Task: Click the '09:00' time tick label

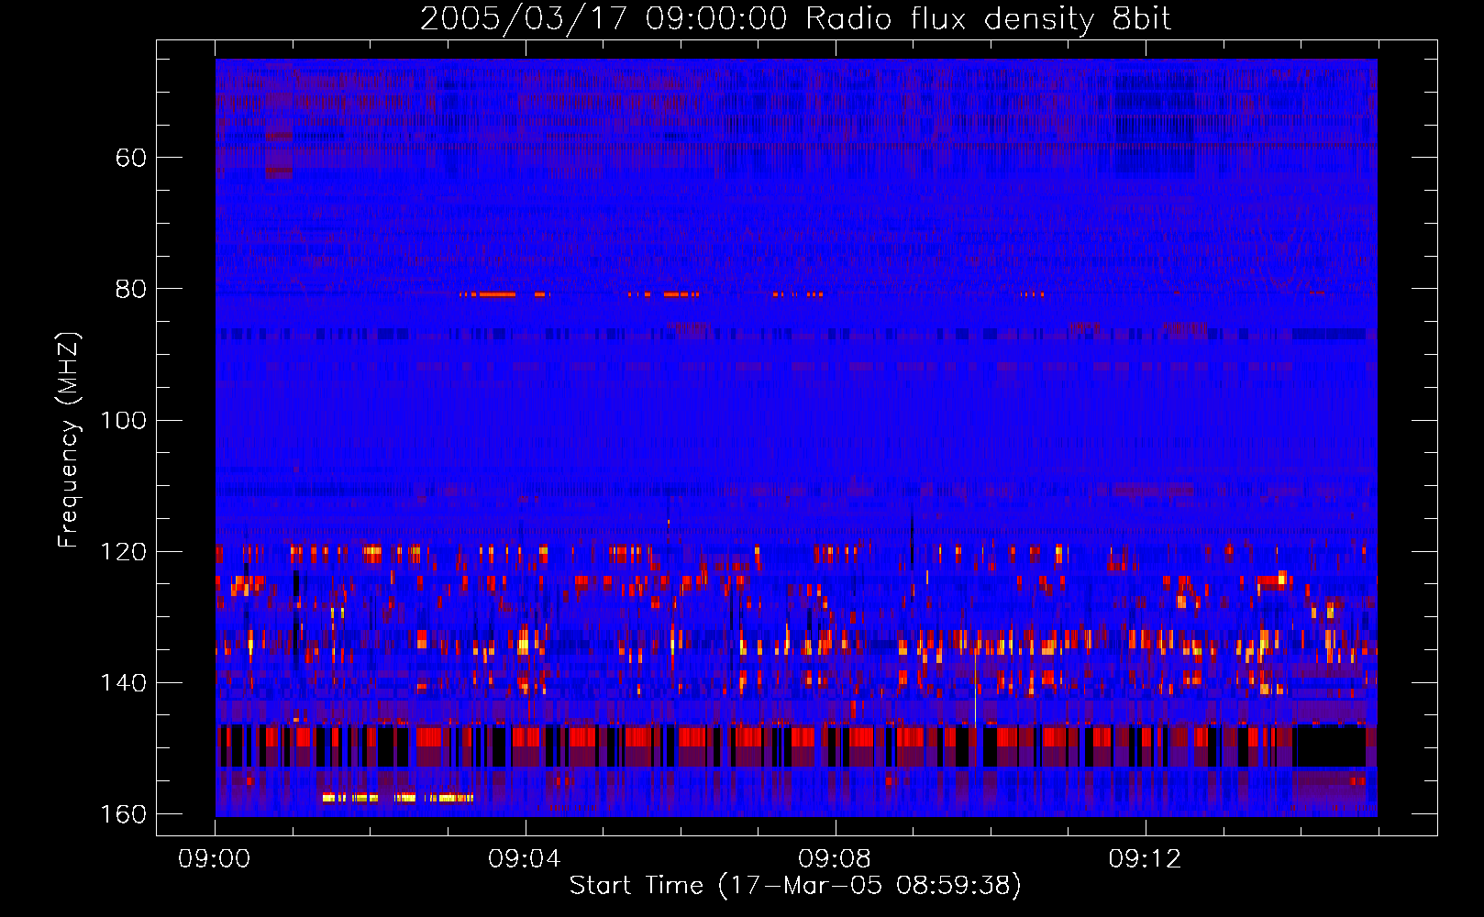Action: [215, 859]
